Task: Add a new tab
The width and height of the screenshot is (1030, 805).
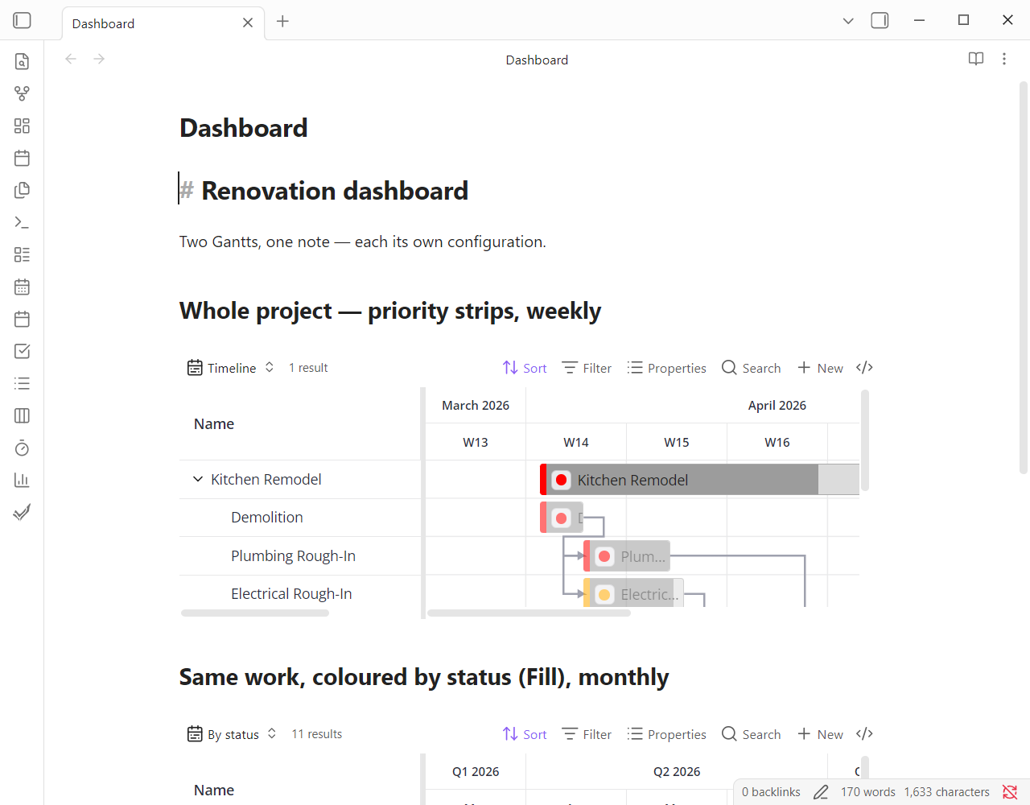Action: click(x=282, y=22)
